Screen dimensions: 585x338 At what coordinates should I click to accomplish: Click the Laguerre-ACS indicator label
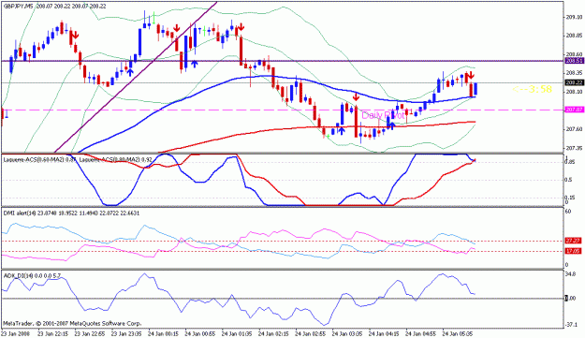pyautogui.click(x=78, y=160)
